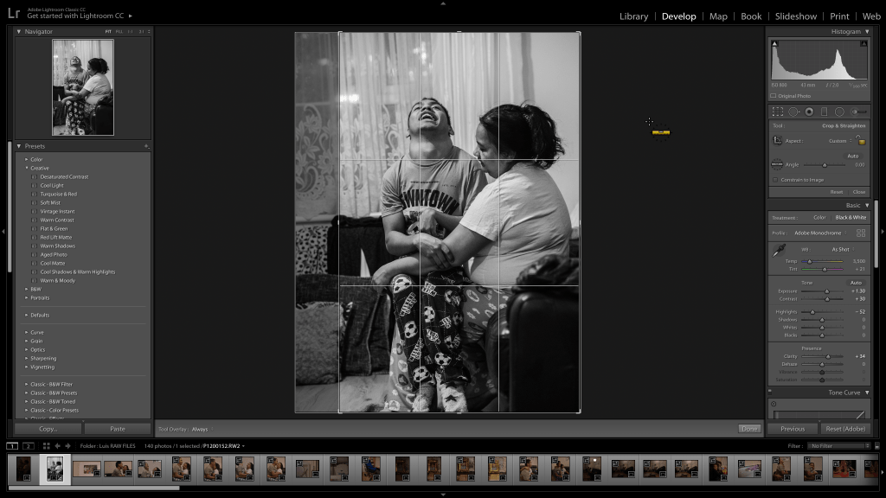886x498 pixels.
Task: Enable the Constrain to Image checkbox
Action: coord(774,180)
